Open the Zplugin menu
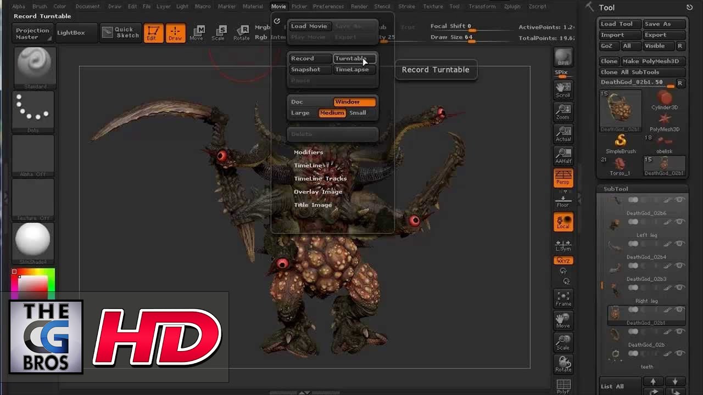The image size is (703, 395). click(x=512, y=6)
